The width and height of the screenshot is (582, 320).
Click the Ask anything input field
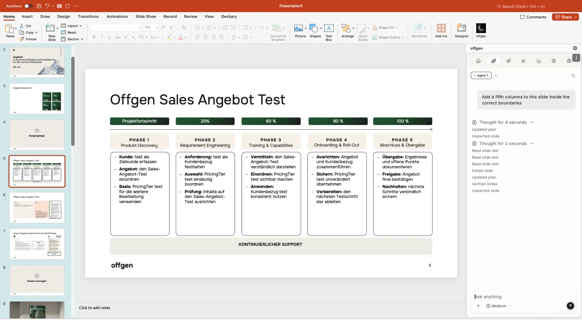524,297
